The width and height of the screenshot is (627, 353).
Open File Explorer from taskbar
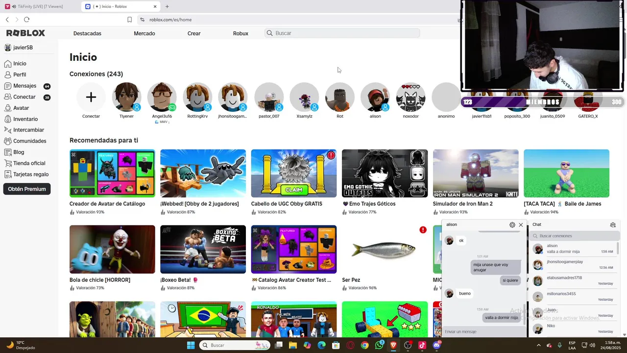point(293,345)
